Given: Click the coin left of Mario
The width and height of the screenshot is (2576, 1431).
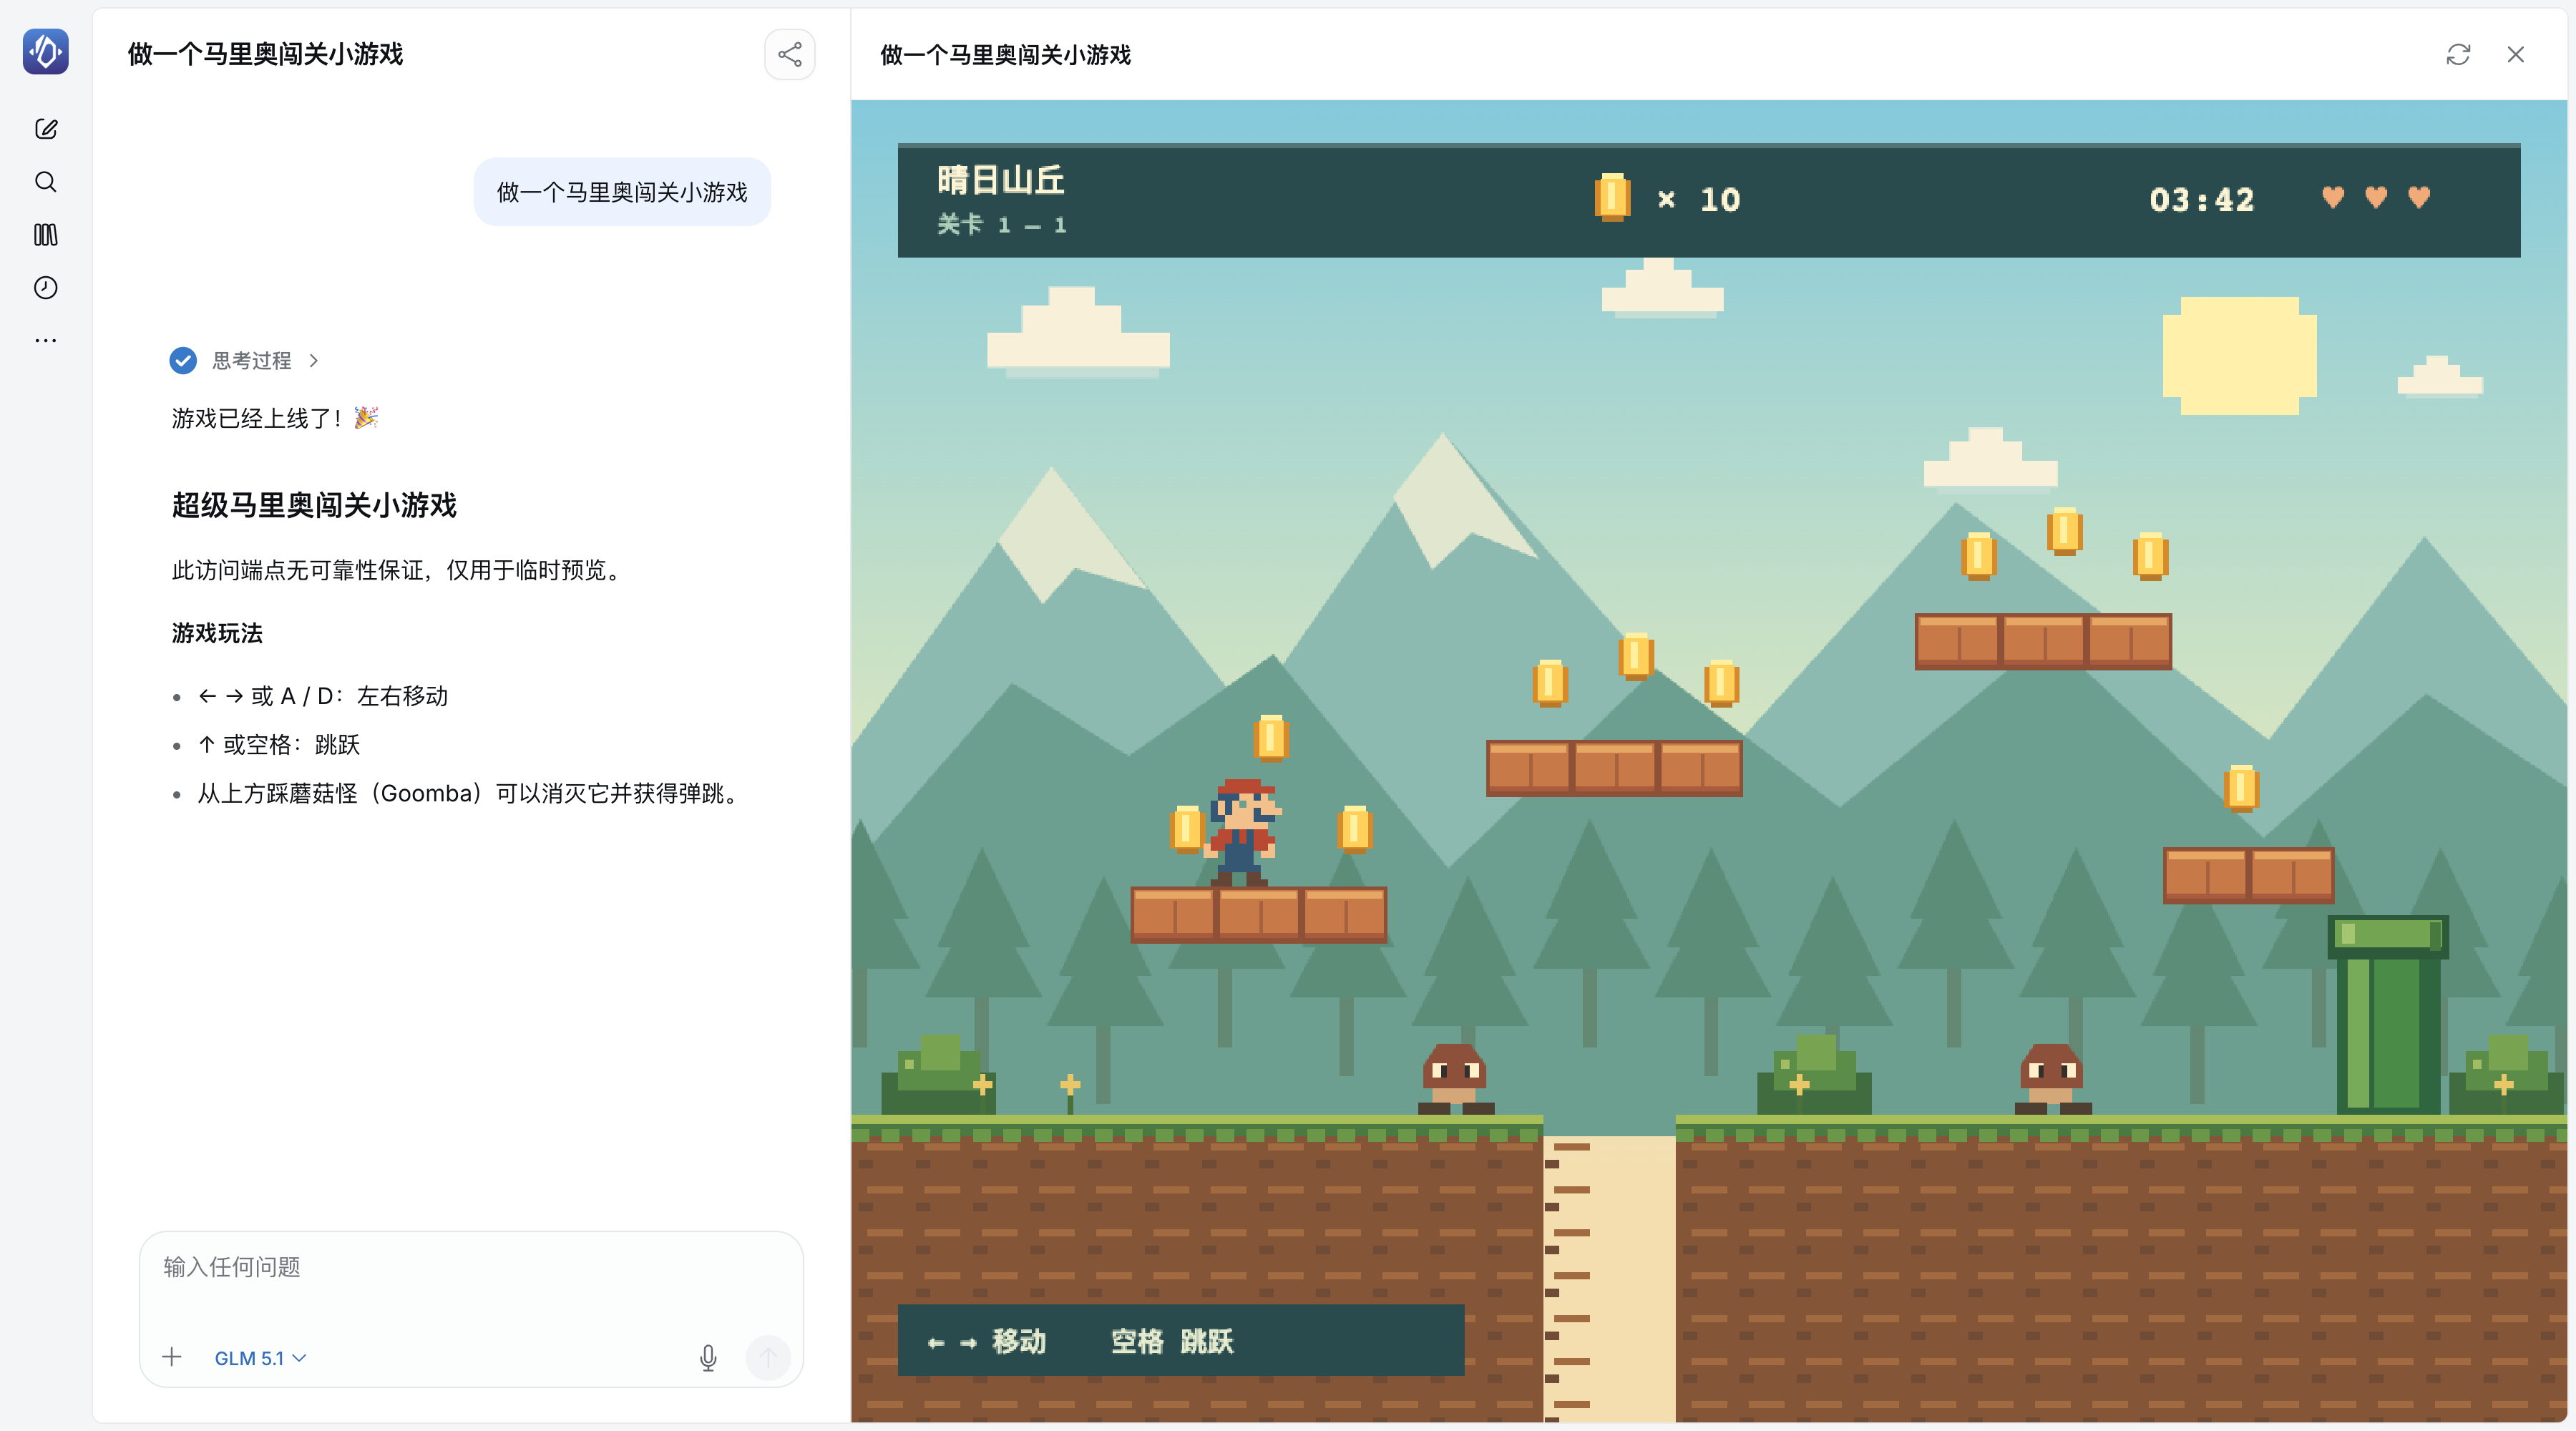Looking at the screenshot, I should [x=1187, y=829].
